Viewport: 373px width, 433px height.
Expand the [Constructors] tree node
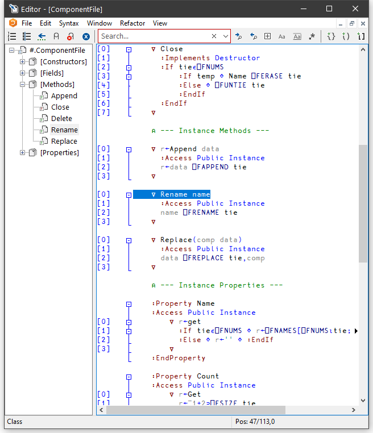(23, 61)
